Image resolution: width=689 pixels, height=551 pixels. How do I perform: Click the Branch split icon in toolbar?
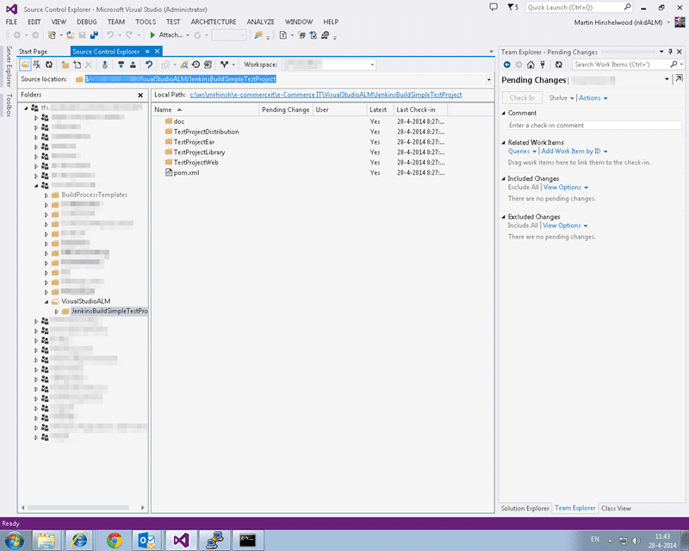click(x=224, y=65)
